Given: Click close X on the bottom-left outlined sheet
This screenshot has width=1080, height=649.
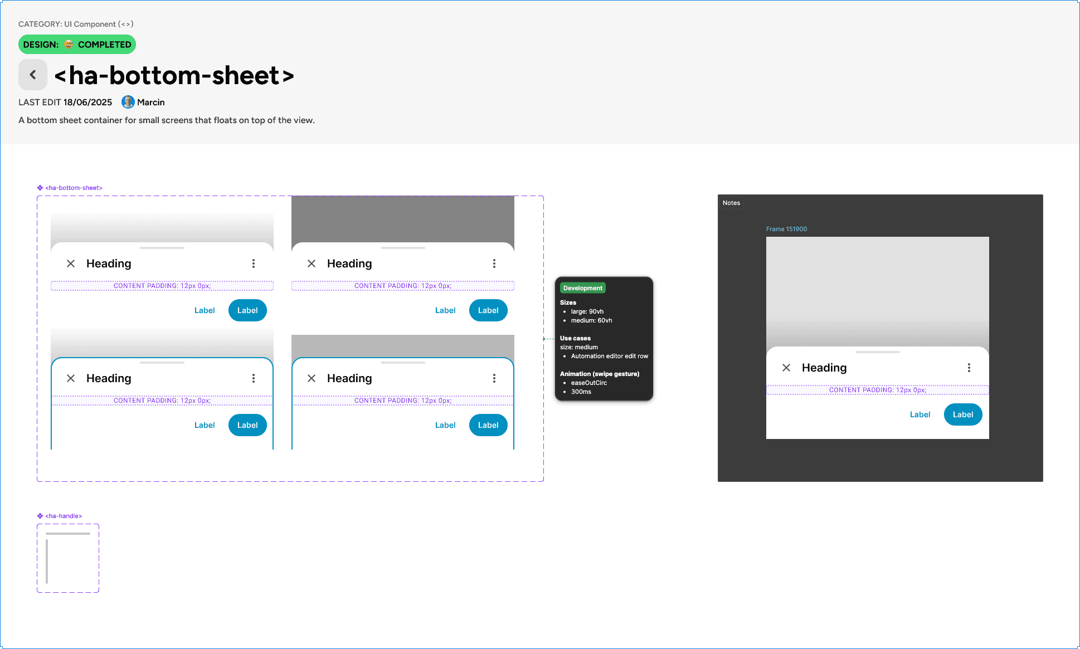Looking at the screenshot, I should pyautogui.click(x=71, y=378).
